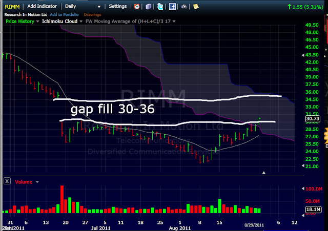This screenshot has height=231, width=328.
Task: Open the Daily timeframe dropdown
Action: (99, 7)
